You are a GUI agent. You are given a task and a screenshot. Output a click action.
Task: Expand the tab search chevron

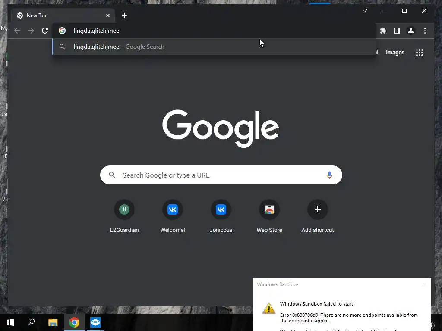click(x=364, y=11)
